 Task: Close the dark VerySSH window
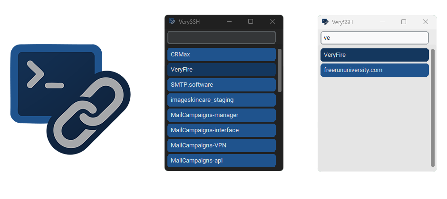272,22
